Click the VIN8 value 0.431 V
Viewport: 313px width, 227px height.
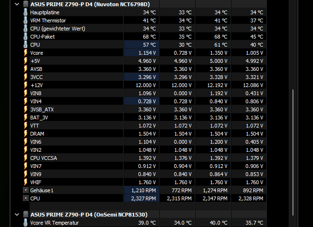(254, 93)
